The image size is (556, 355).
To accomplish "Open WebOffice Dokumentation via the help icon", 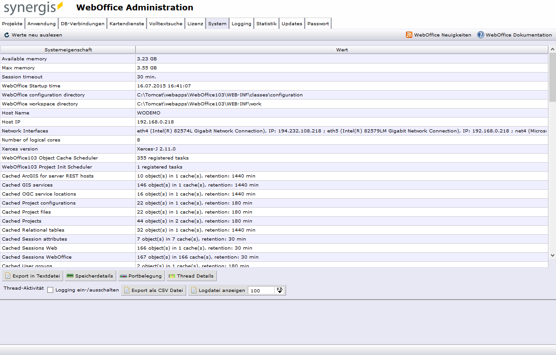I will tap(480, 35).
